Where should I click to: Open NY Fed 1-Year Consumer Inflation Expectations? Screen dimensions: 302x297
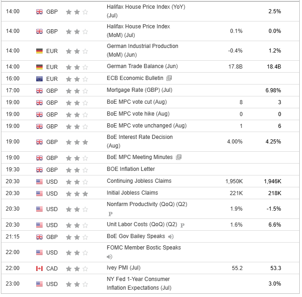pos(139,283)
